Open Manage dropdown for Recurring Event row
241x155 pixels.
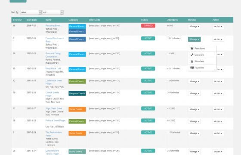(x=194, y=26)
